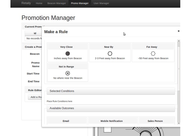
Task: Open the Beacon Manager nav item
Action: tap(57, 3)
